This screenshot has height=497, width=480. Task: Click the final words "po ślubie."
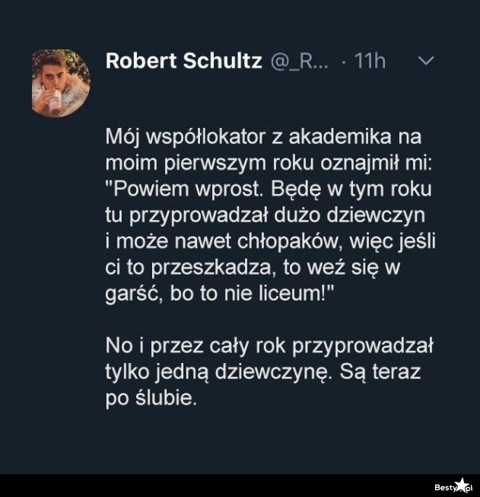(151, 398)
